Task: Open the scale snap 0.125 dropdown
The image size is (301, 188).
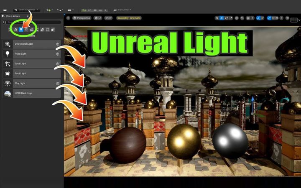Action: click(x=275, y=18)
